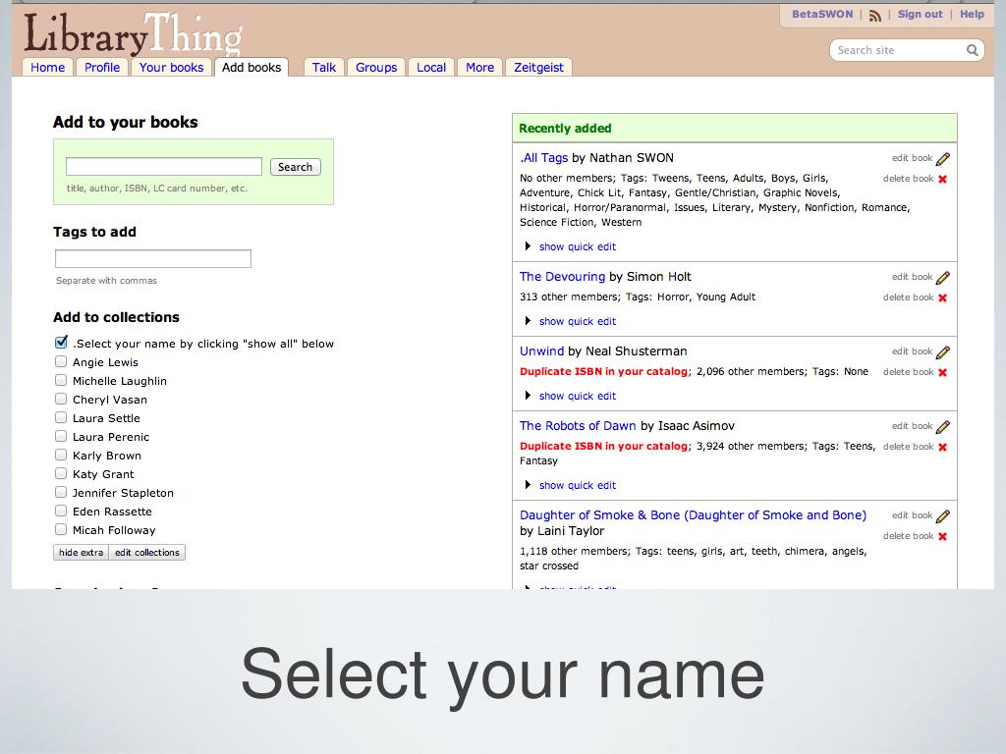The image size is (1006, 754).
Task: Open the More tab
Action: (x=479, y=68)
